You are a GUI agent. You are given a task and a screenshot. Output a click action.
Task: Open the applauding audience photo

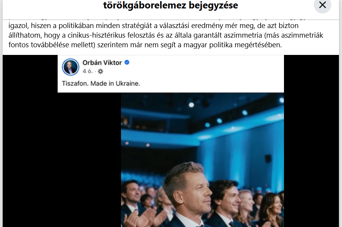coord(203,160)
